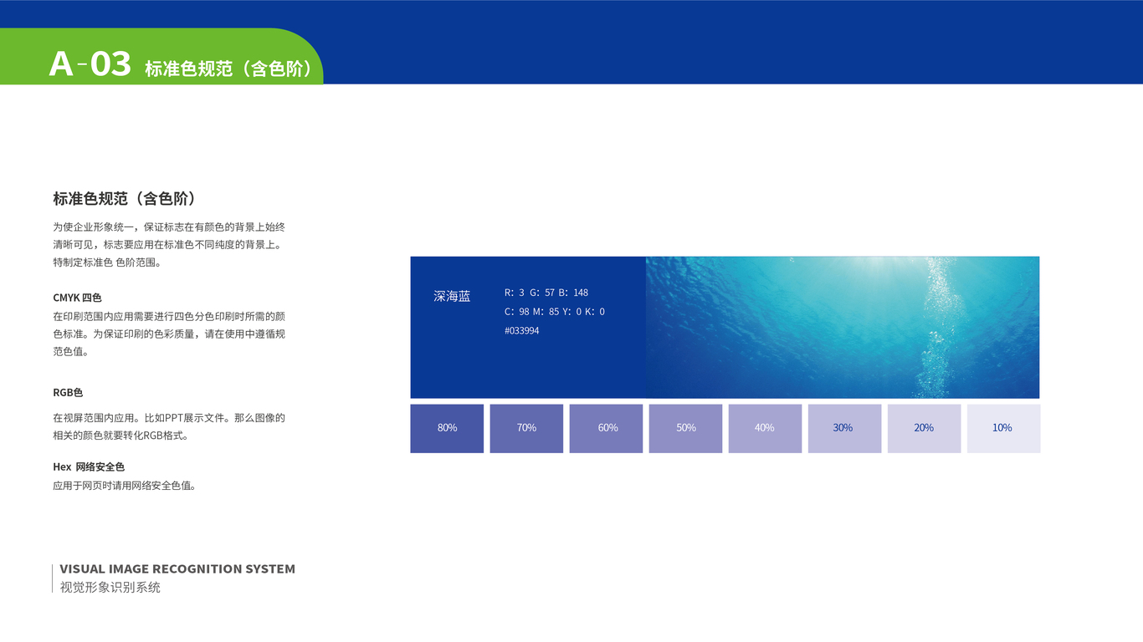Click the line starting 在视屏范围内应用

[169, 418]
